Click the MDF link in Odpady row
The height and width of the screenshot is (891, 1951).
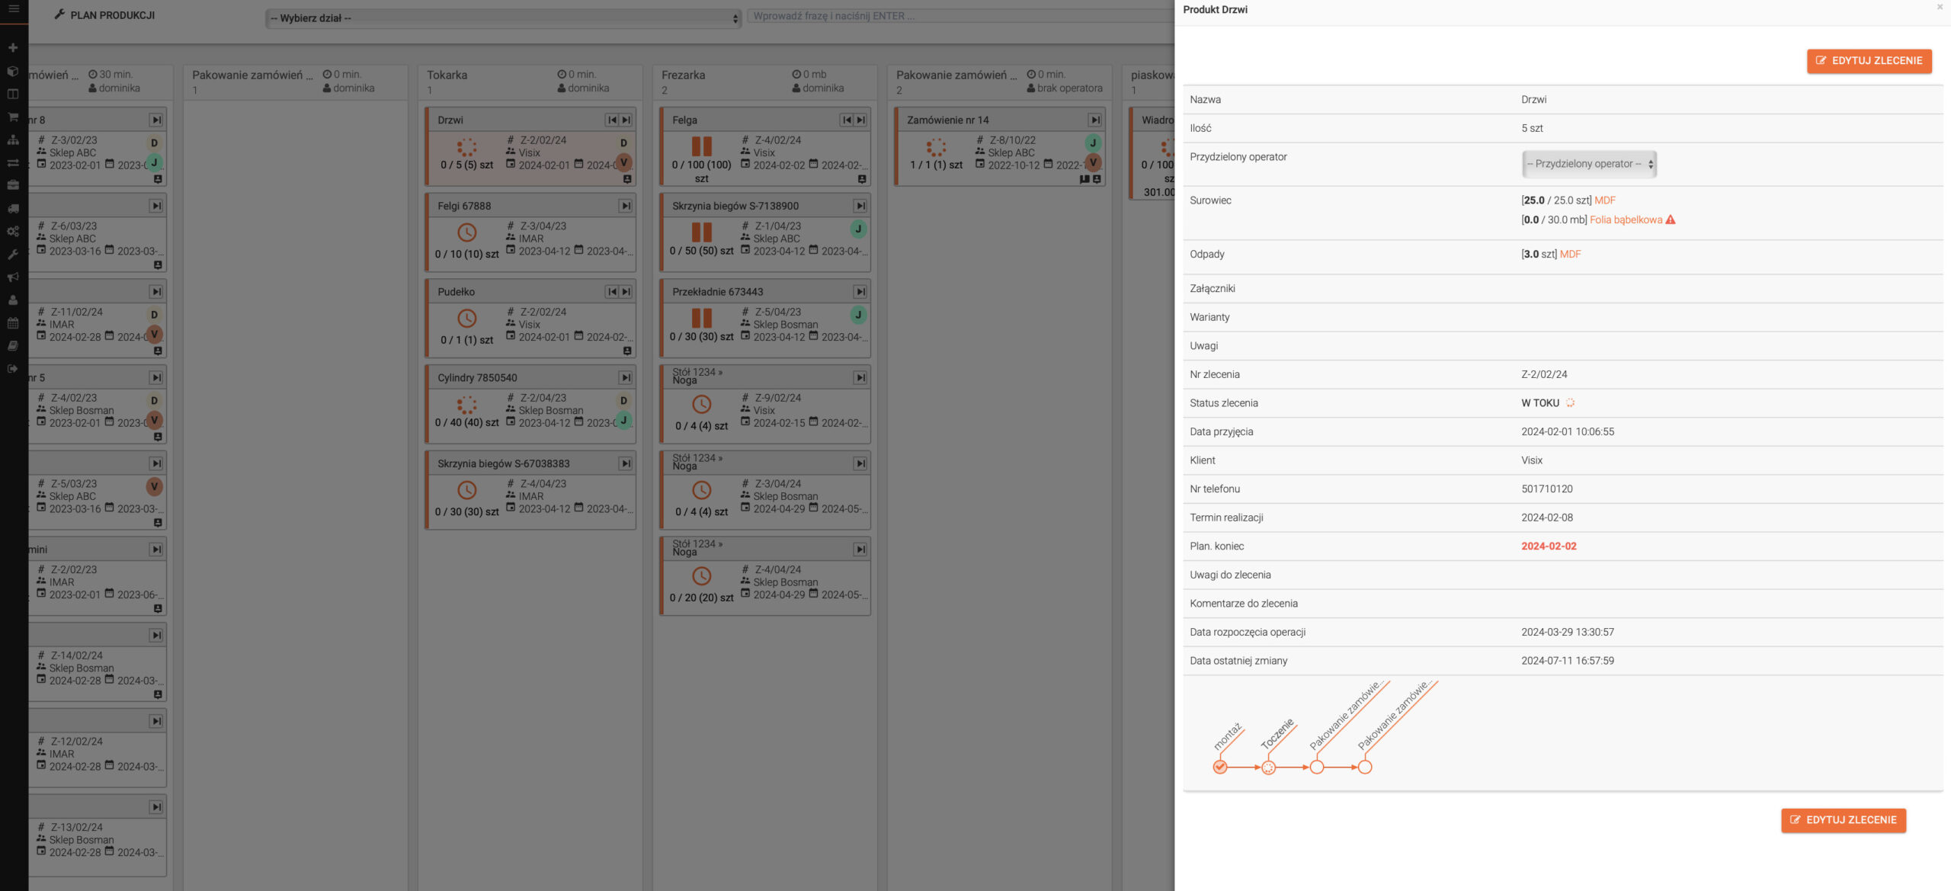click(1570, 255)
